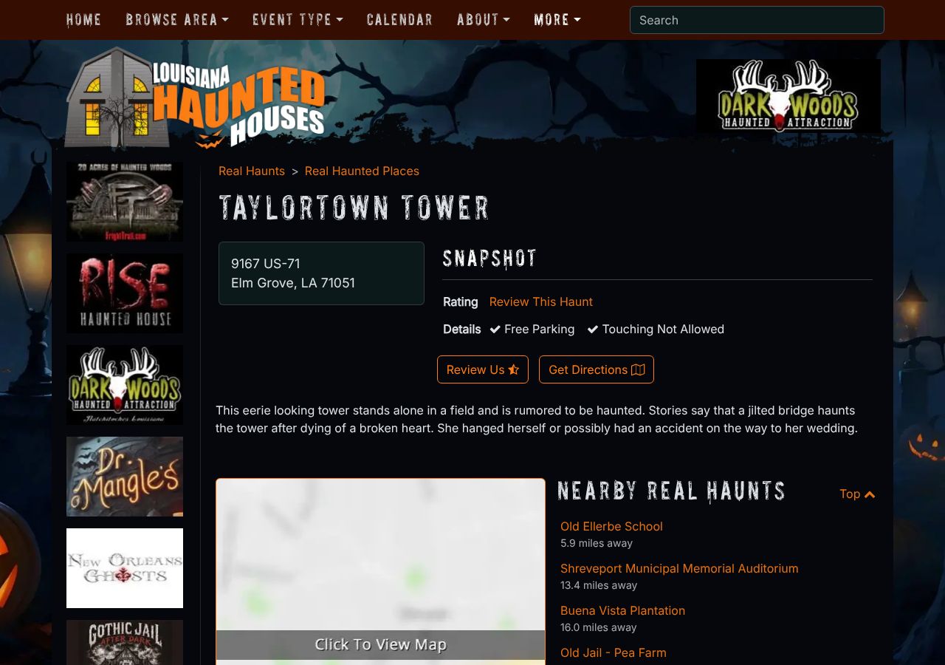Open the Review This Haunt link
Image resolution: width=945 pixels, height=665 pixels.
tap(541, 301)
